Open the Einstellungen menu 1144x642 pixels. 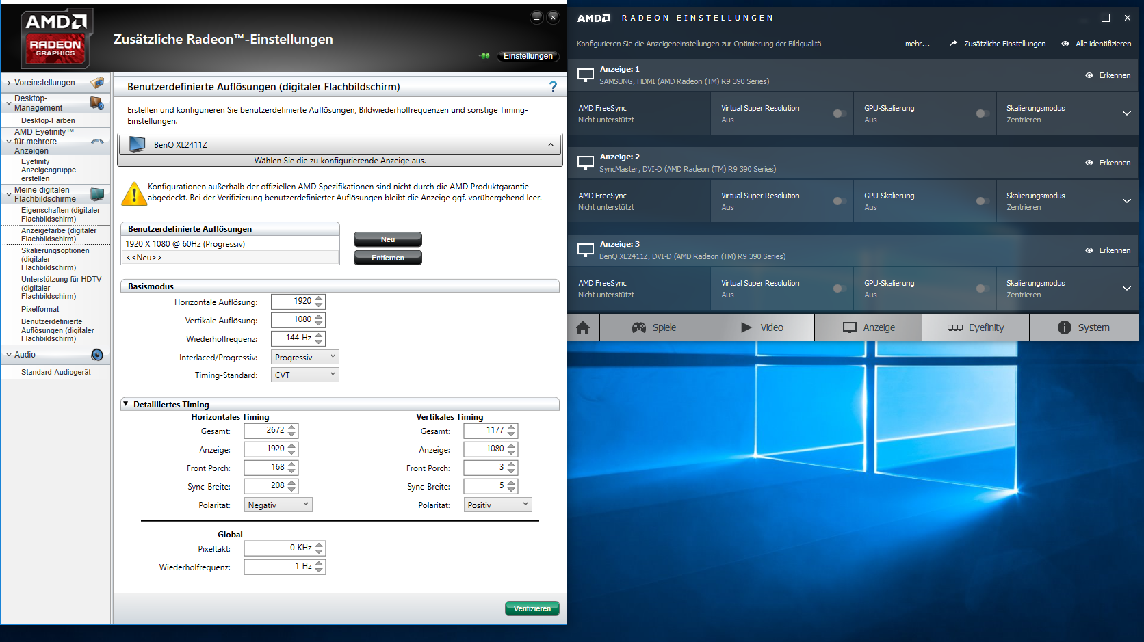(528, 56)
